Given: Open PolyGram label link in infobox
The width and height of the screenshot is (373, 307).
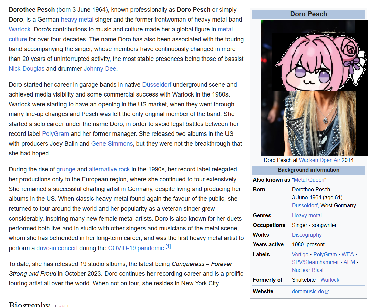Looking at the screenshot, I should pyautogui.click(x=325, y=255).
